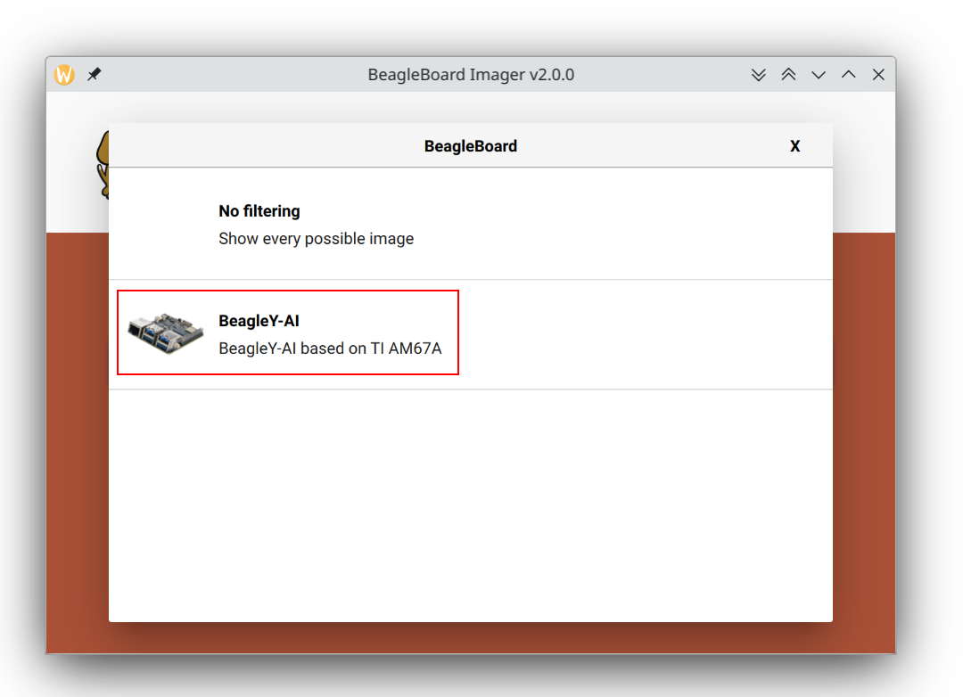Click inside the red-highlighted selection box

pyautogui.click(x=287, y=332)
